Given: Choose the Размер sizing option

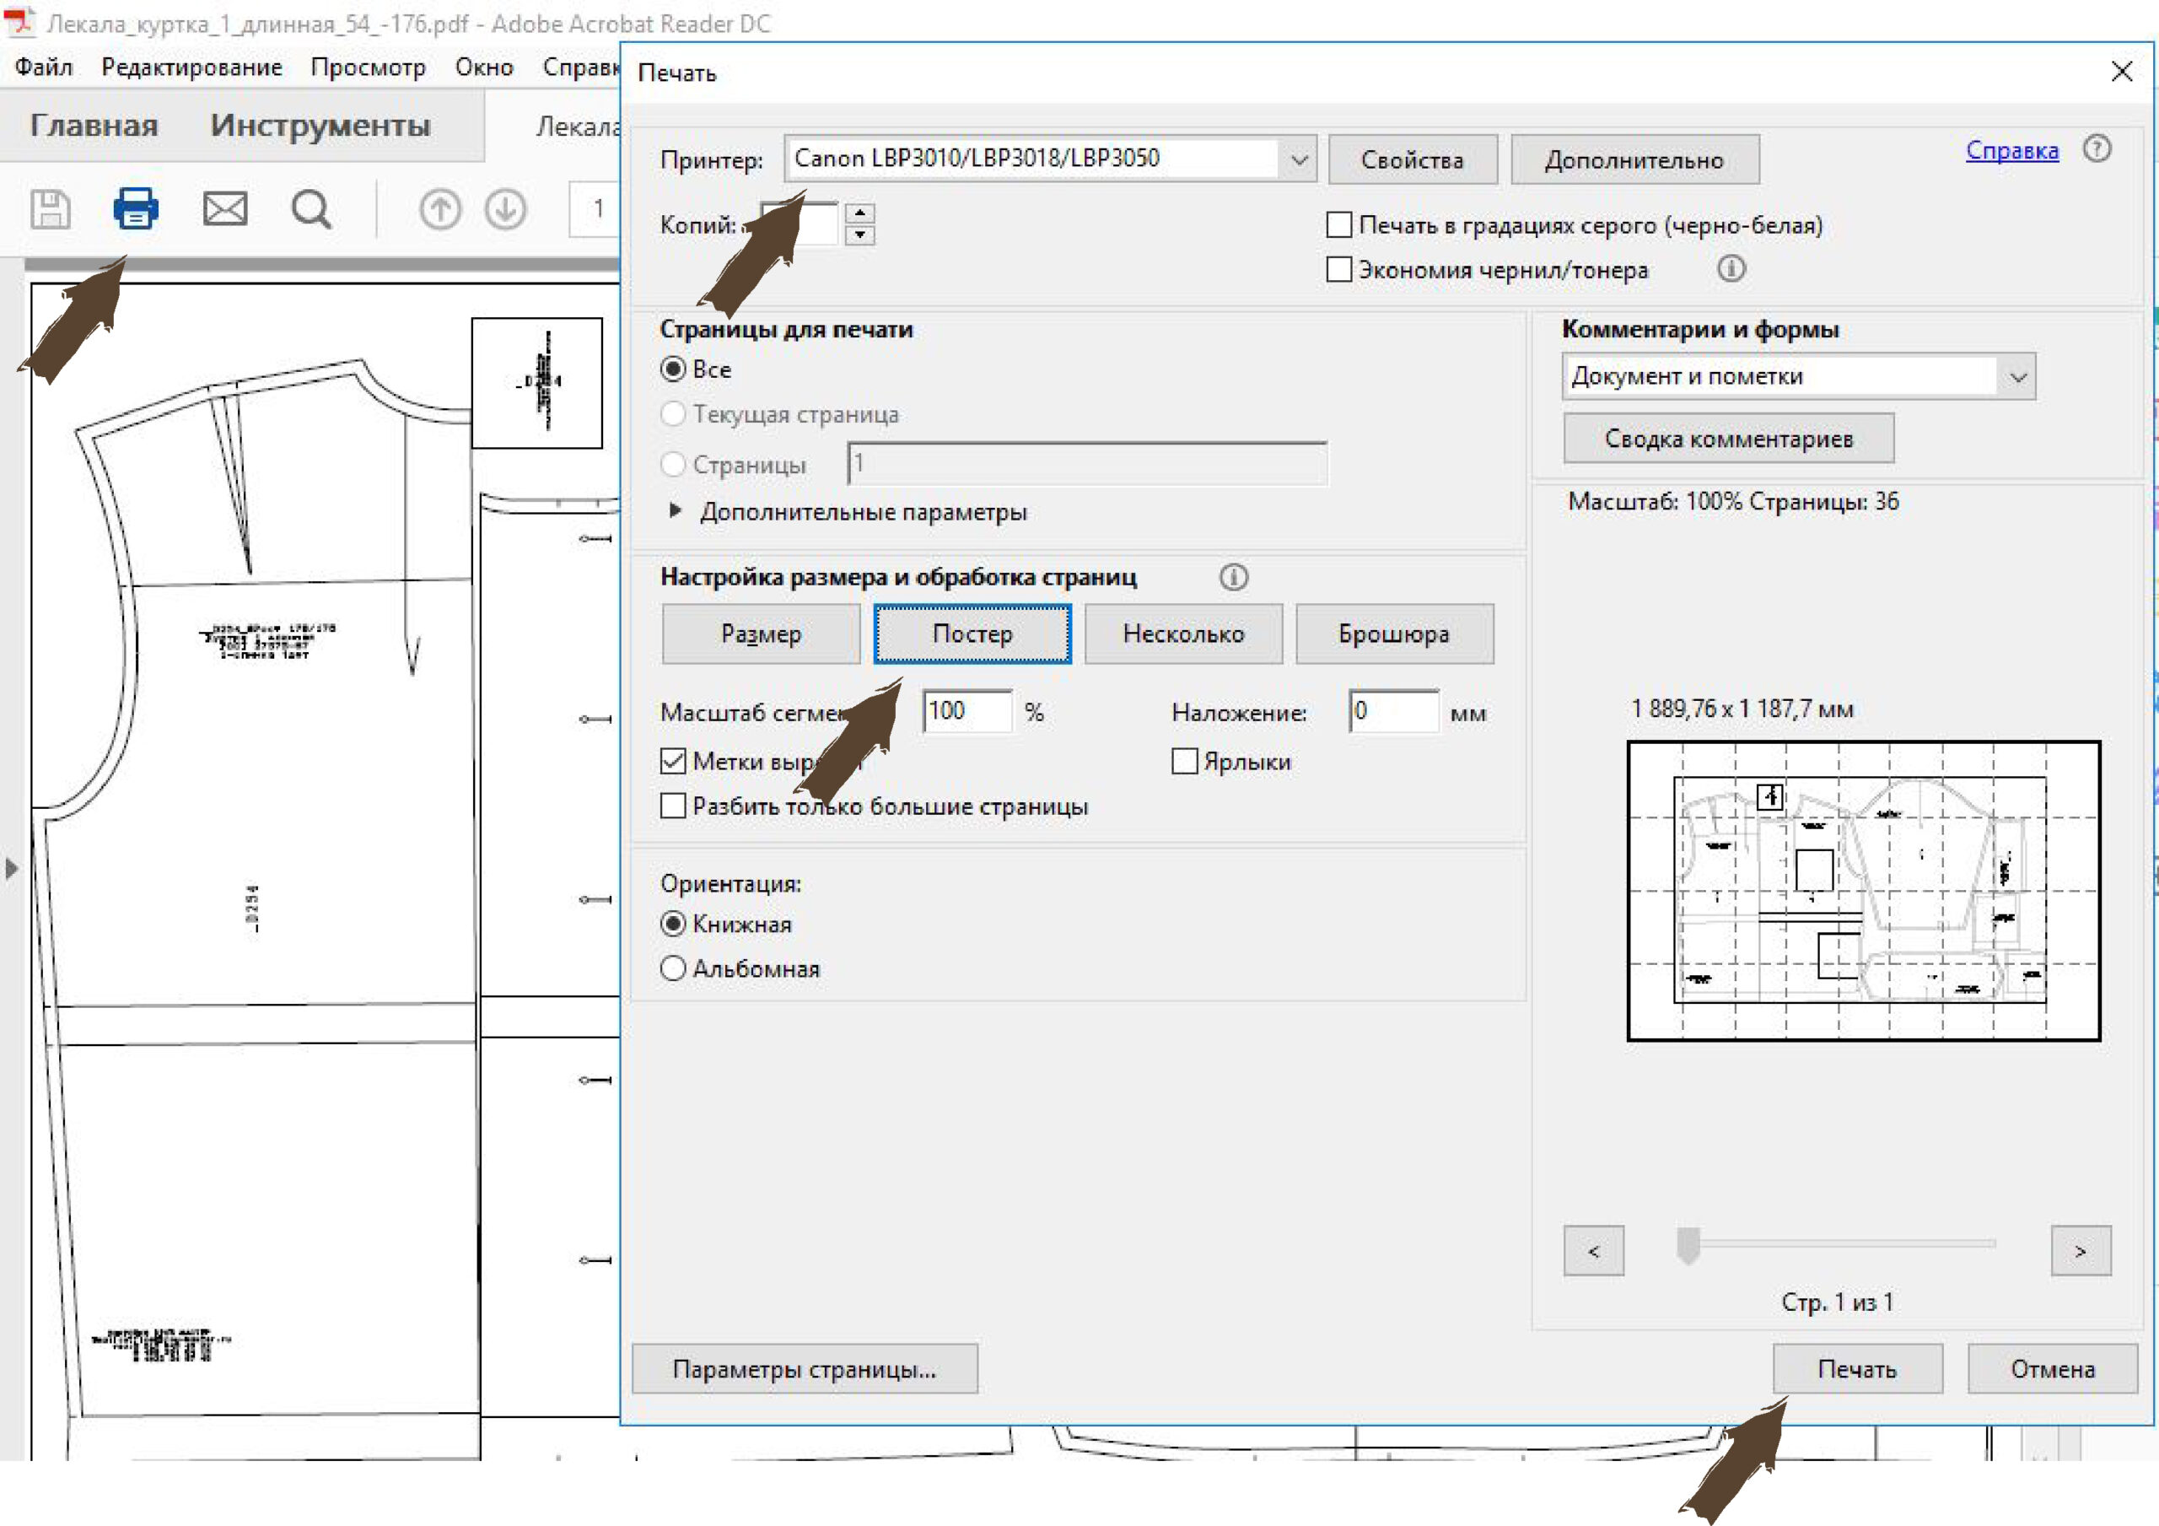Looking at the screenshot, I should pyautogui.click(x=761, y=634).
